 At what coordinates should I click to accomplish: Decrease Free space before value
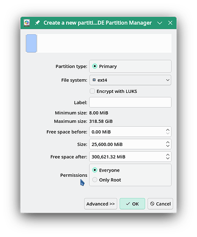click(168, 134)
